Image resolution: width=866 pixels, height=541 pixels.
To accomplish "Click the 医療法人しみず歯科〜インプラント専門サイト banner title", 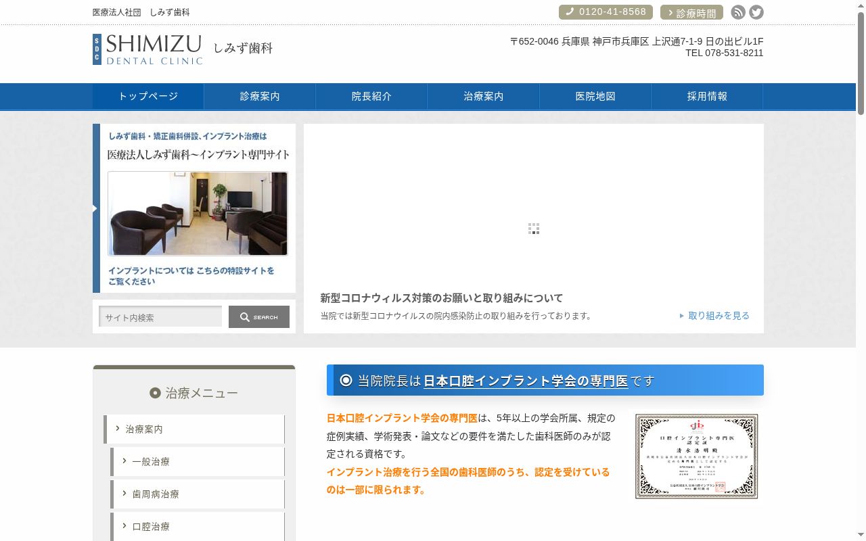I will pyautogui.click(x=198, y=155).
